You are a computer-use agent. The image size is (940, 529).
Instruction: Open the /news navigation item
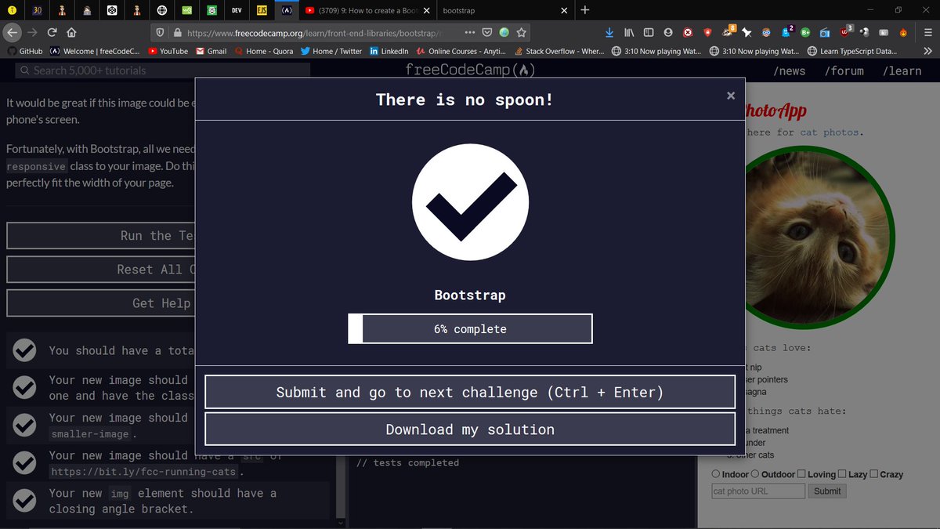click(x=789, y=71)
